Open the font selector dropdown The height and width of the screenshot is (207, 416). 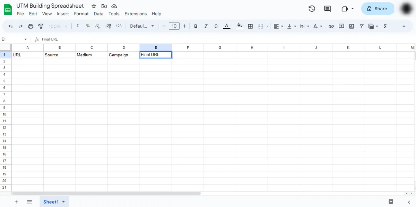pyautogui.click(x=142, y=26)
